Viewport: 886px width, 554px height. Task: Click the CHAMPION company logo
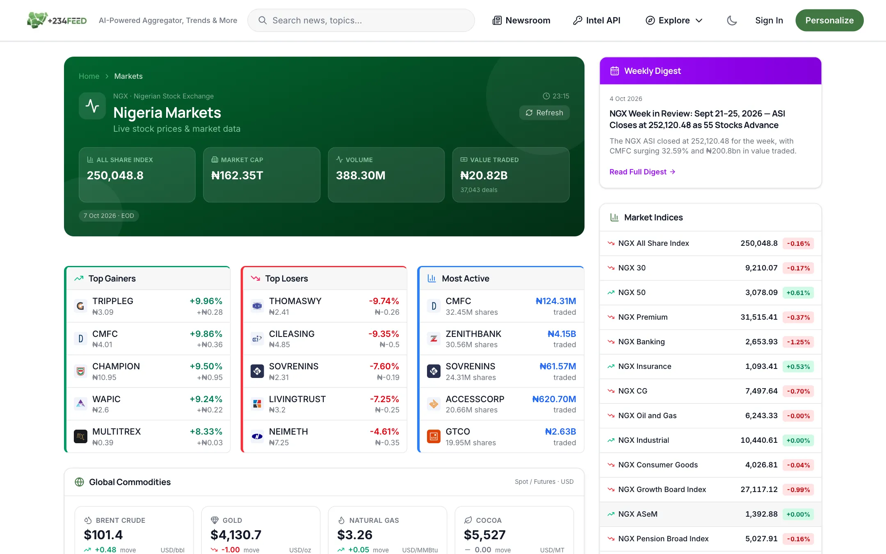(80, 371)
